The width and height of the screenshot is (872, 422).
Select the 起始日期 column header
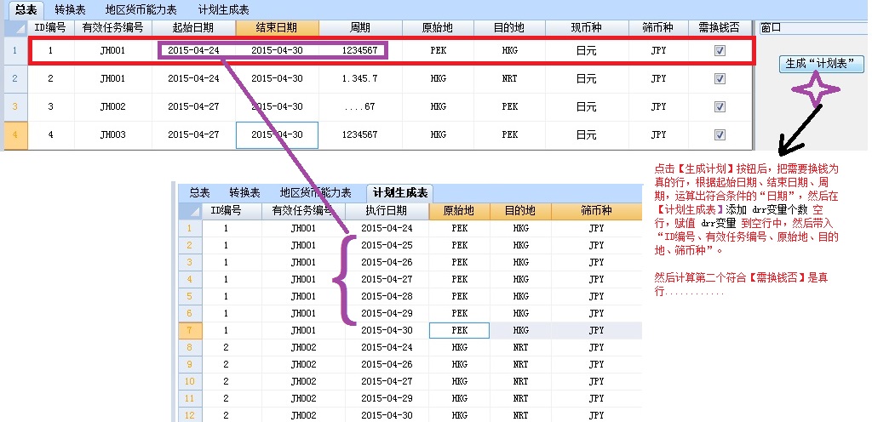pyautogui.click(x=193, y=28)
